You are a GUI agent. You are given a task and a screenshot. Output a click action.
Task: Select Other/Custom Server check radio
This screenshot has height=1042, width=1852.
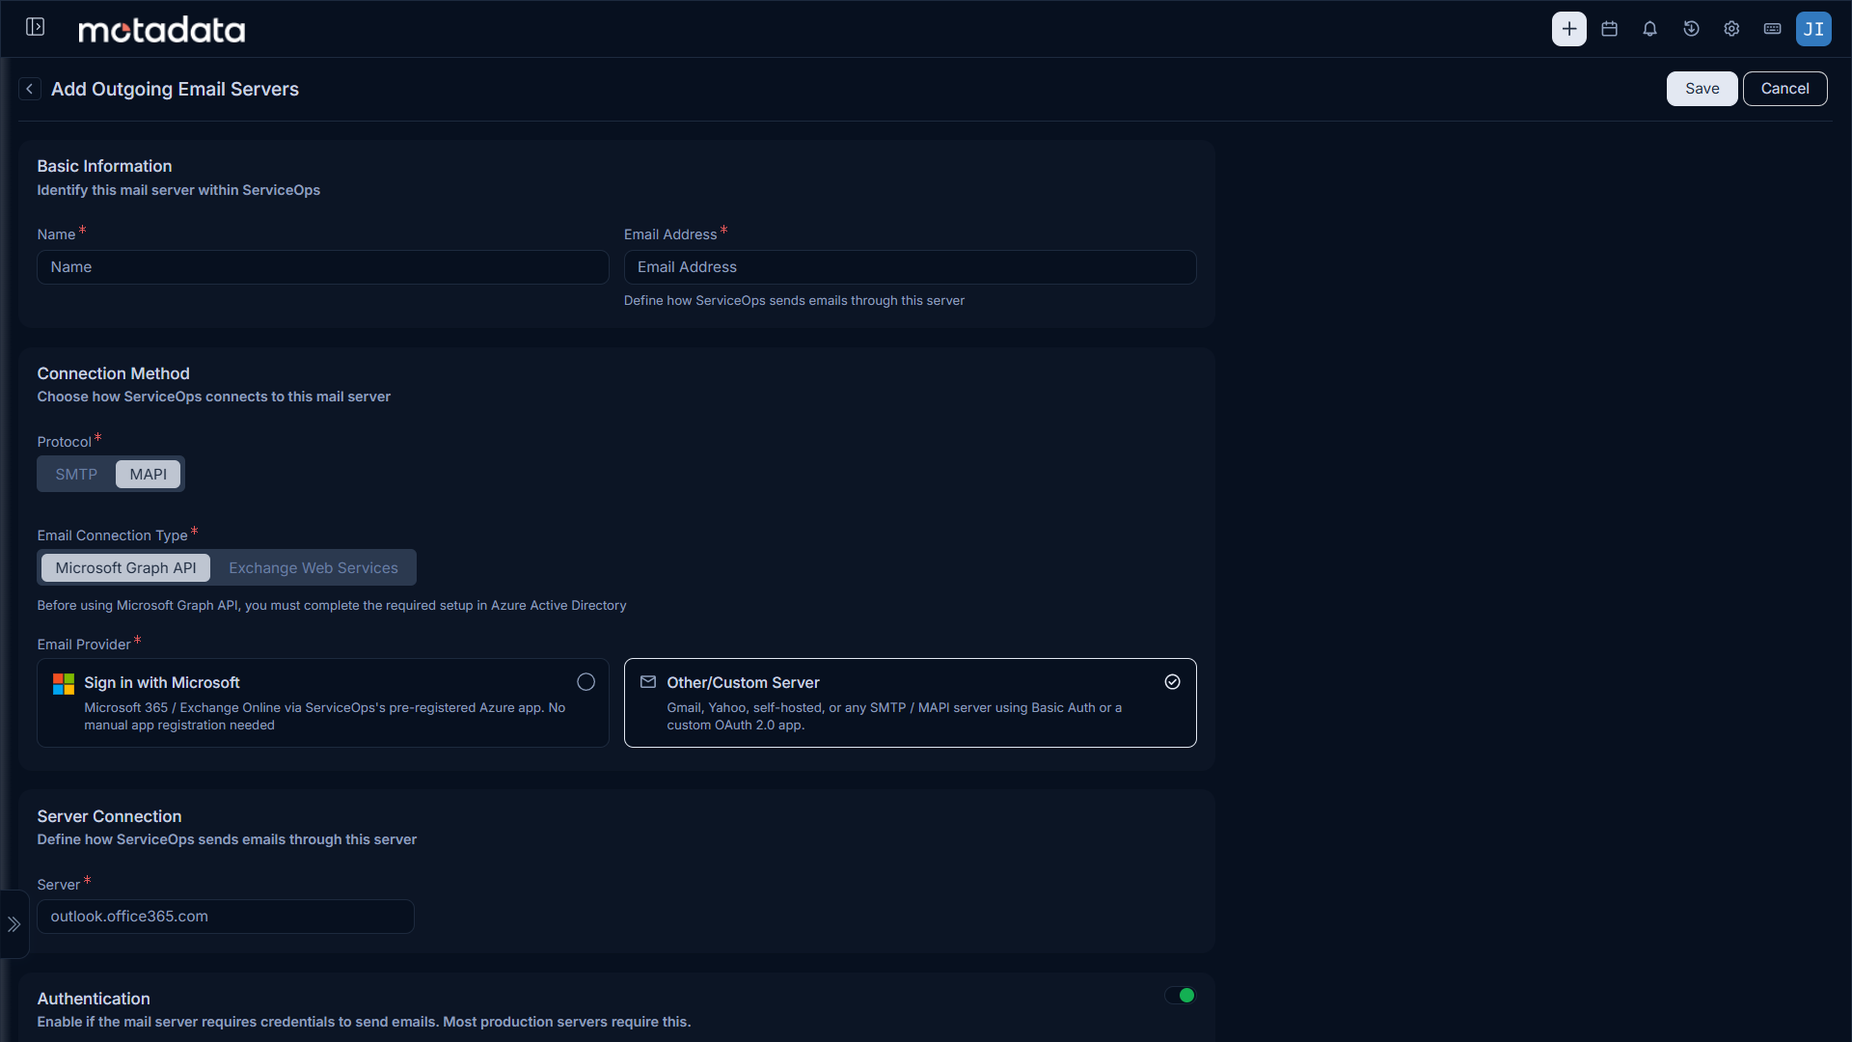pyautogui.click(x=1172, y=682)
